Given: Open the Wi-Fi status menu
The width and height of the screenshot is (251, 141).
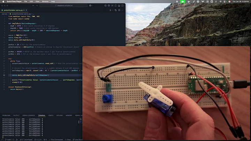Looking at the screenshot, I should click(220, 1).
